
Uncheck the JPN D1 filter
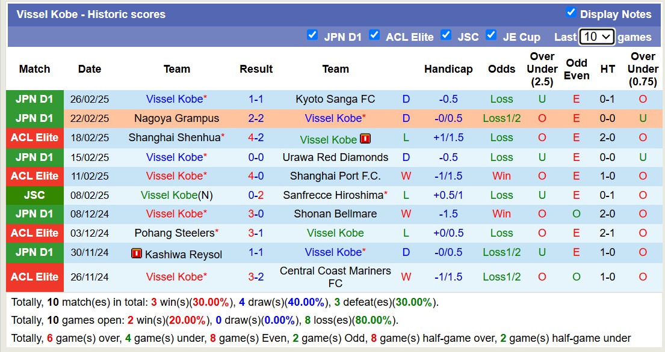[312, 35]
